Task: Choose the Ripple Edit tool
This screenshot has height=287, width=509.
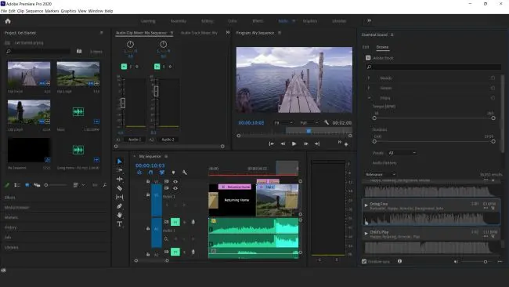Action: pyautogui.click(x=120, y=179)
